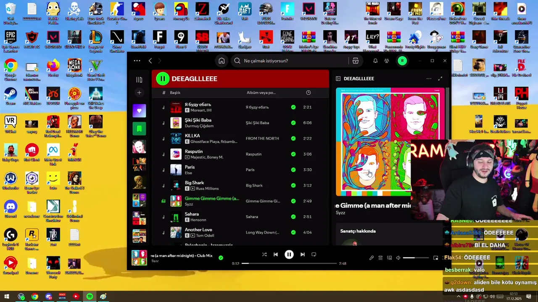The image size is (538, 302).
Task: Open Epic Games Launcher desktop icon
Action: pos(11,42)
